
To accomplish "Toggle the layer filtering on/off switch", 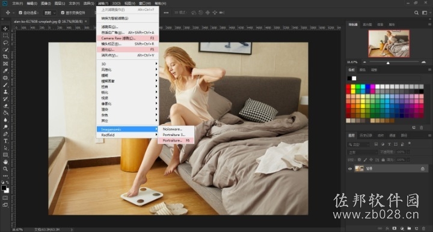I will click(410, 144).
